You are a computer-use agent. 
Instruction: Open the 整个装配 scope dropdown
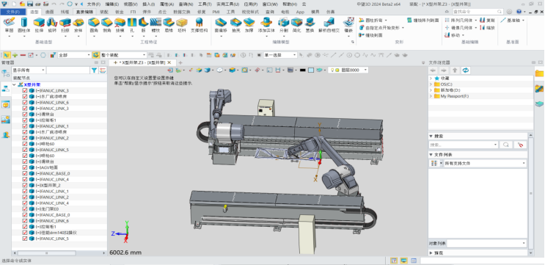coord(123,55)
